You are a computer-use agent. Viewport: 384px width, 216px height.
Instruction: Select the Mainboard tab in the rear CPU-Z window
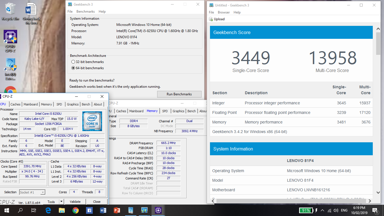coord(136,111)
